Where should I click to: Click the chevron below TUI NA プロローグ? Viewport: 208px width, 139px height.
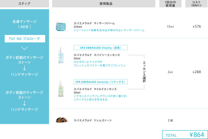click(25, 48)
